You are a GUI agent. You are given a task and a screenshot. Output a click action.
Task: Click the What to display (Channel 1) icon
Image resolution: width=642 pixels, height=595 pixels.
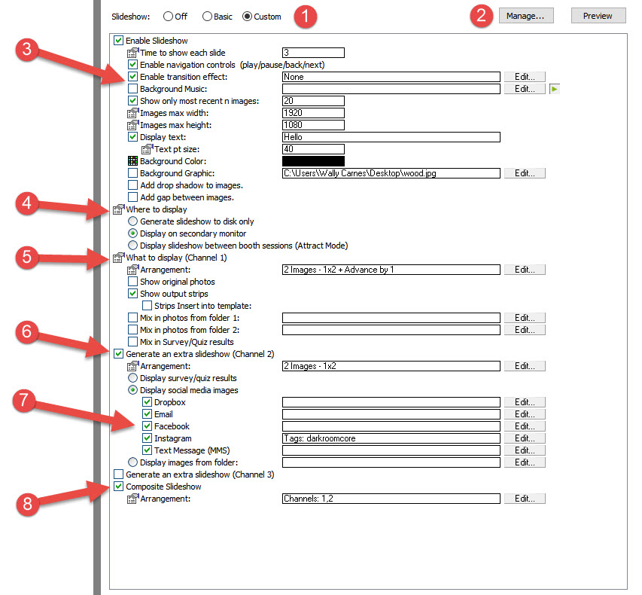118,258
